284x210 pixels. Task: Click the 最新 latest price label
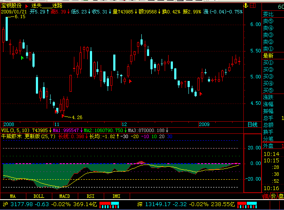click(x=268, y=55)
